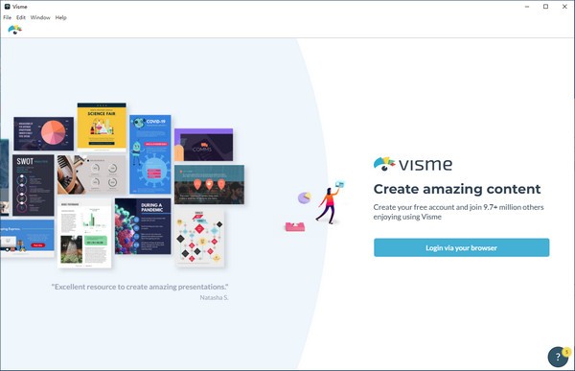Click the Visme title bar app icon
The height and width of the screenshot is (371, 575).
pos(7,7)
